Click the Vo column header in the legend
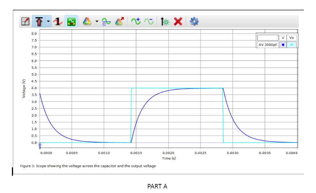Viewport: 316px width, 193px height. pyautogui.click(x=292, y=38)
